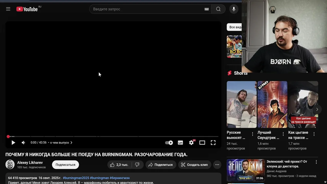Click the 'Русские выносят ...' short title
Image resolution: width=327 pixels, height=184 pixels.
236,135
